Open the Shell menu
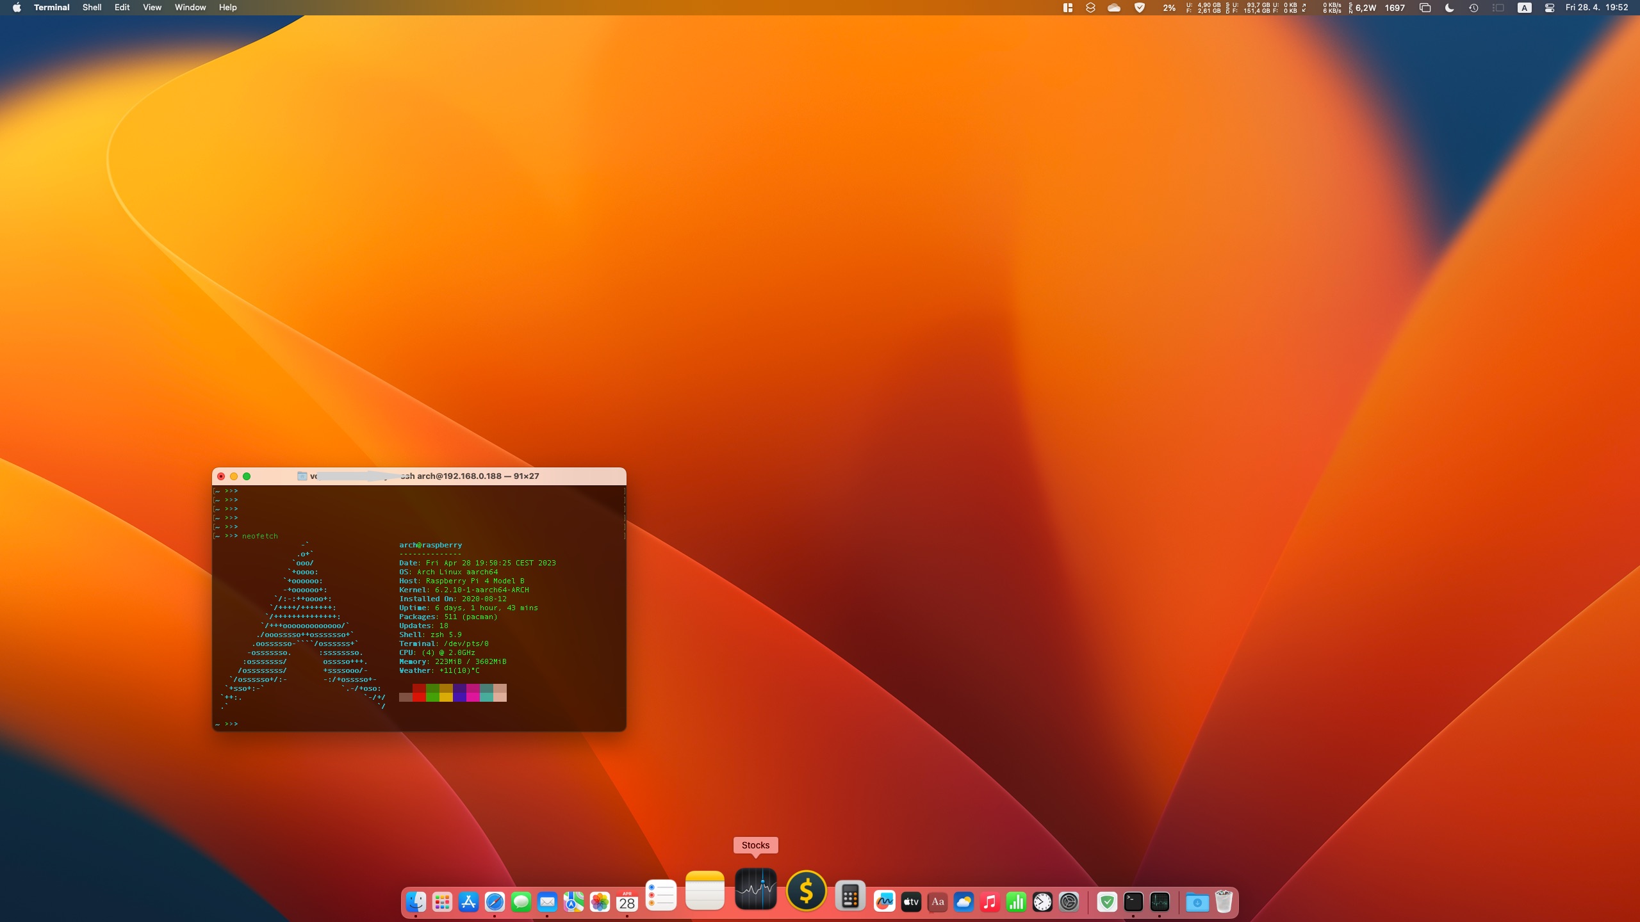Image resolution: width=1640 pixels, height=922 pixels. pyautogui.click(x=92, y=8)
